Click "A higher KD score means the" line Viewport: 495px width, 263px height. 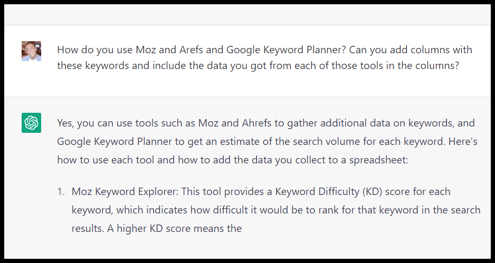tap(156, 229)
